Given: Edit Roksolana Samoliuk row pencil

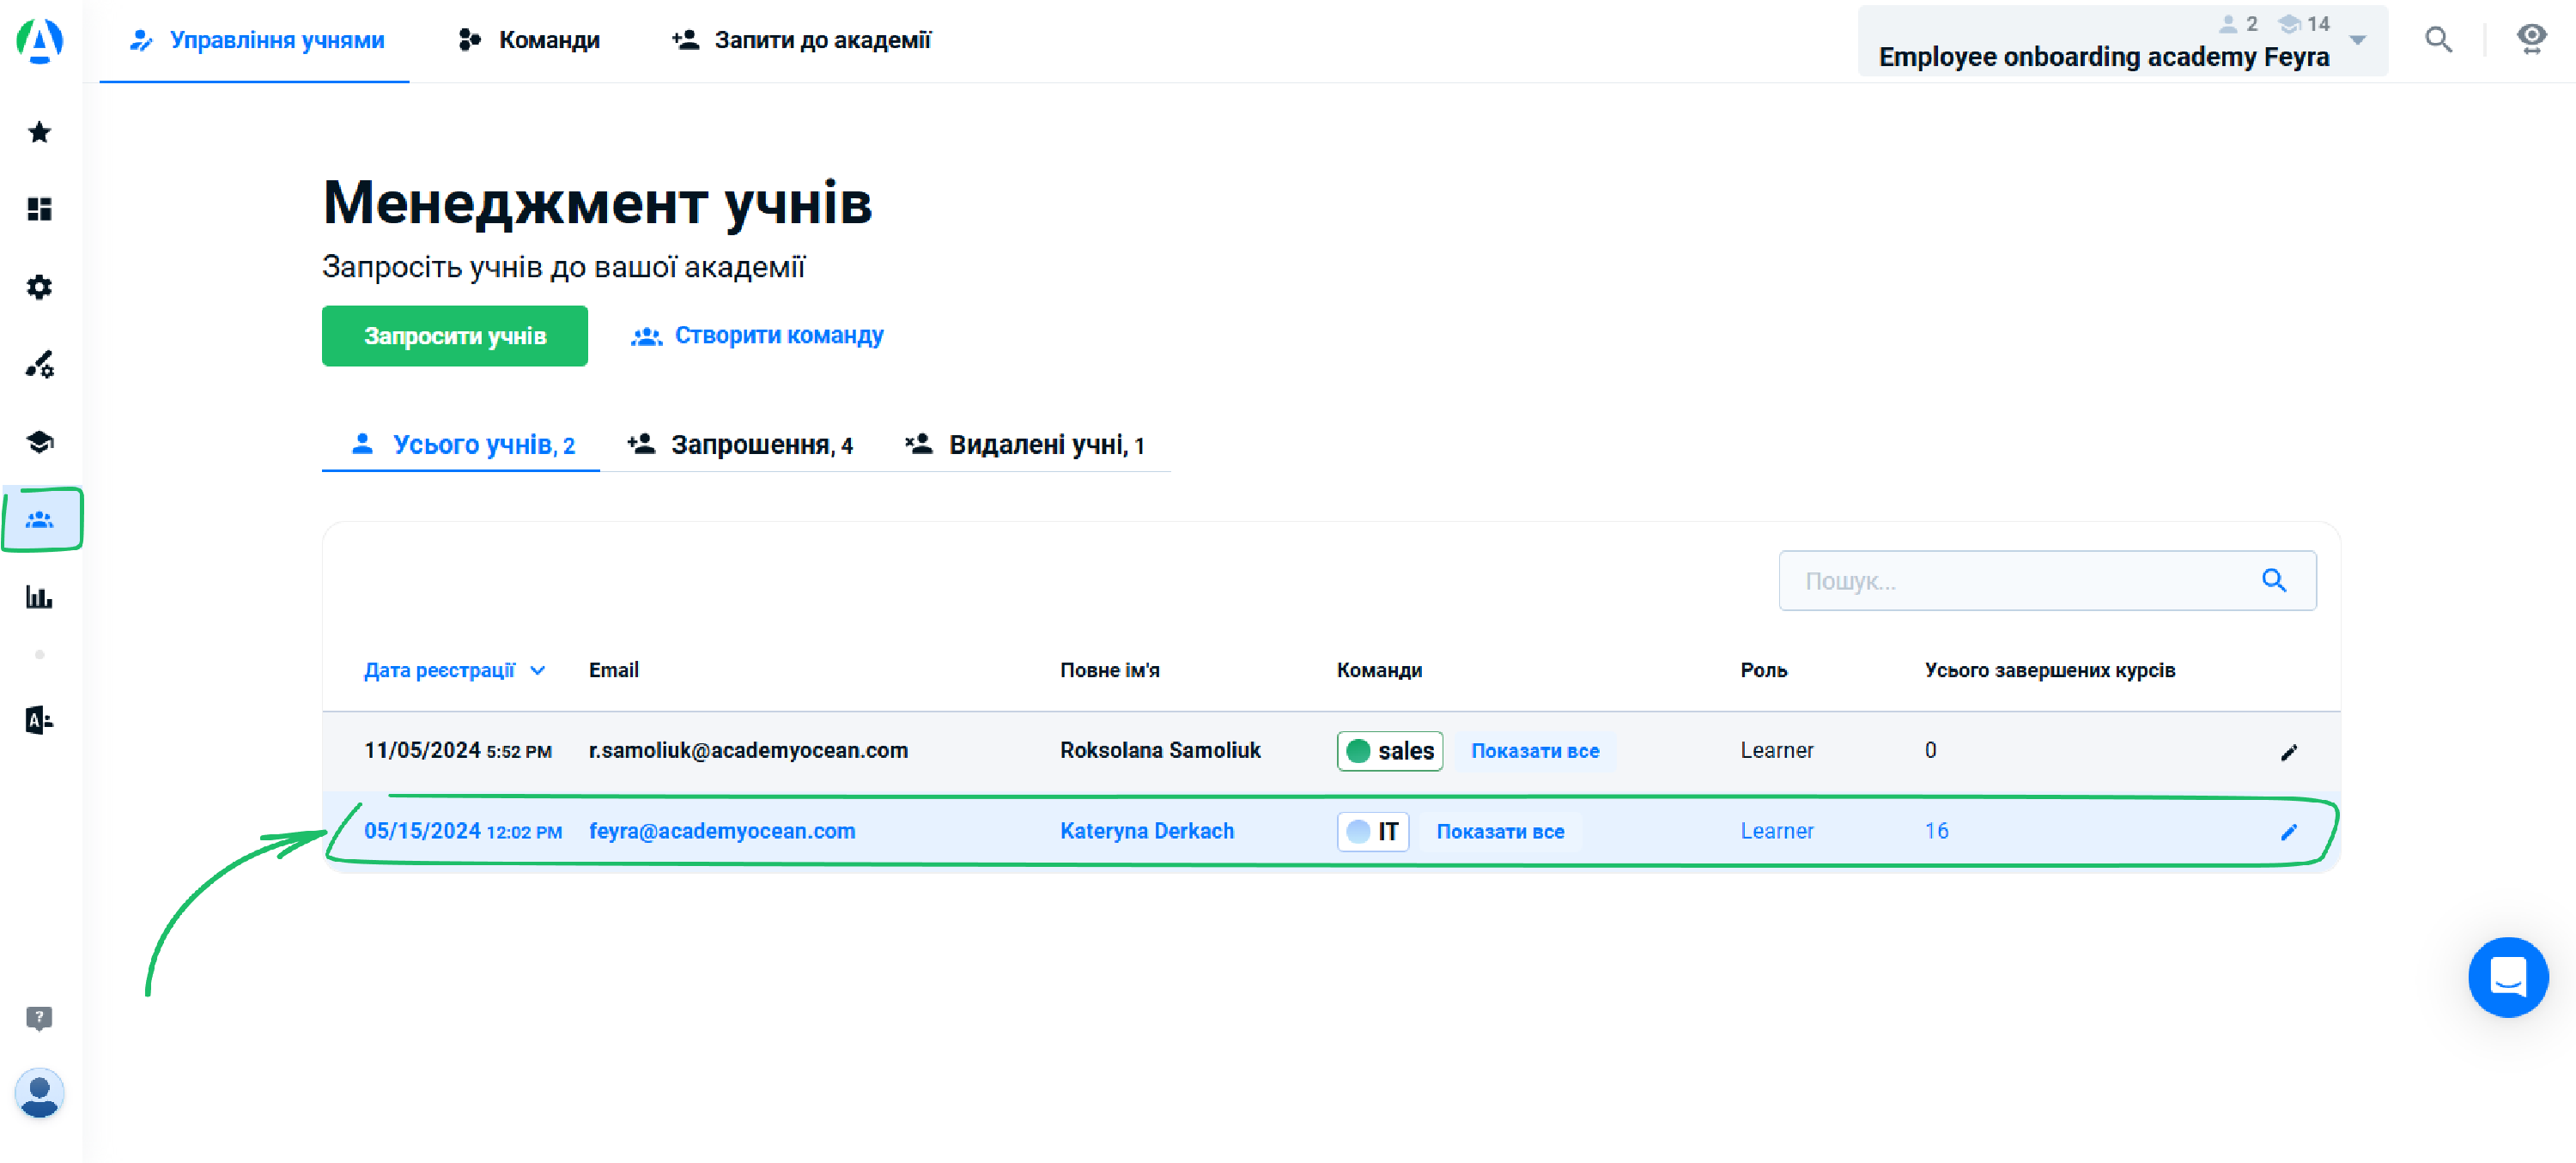Looking at the screenshot, I should (2288, 752).
